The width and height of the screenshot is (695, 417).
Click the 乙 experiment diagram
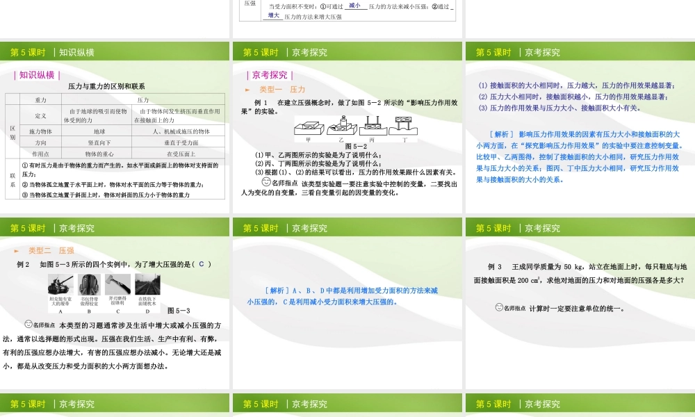(342, 126)
